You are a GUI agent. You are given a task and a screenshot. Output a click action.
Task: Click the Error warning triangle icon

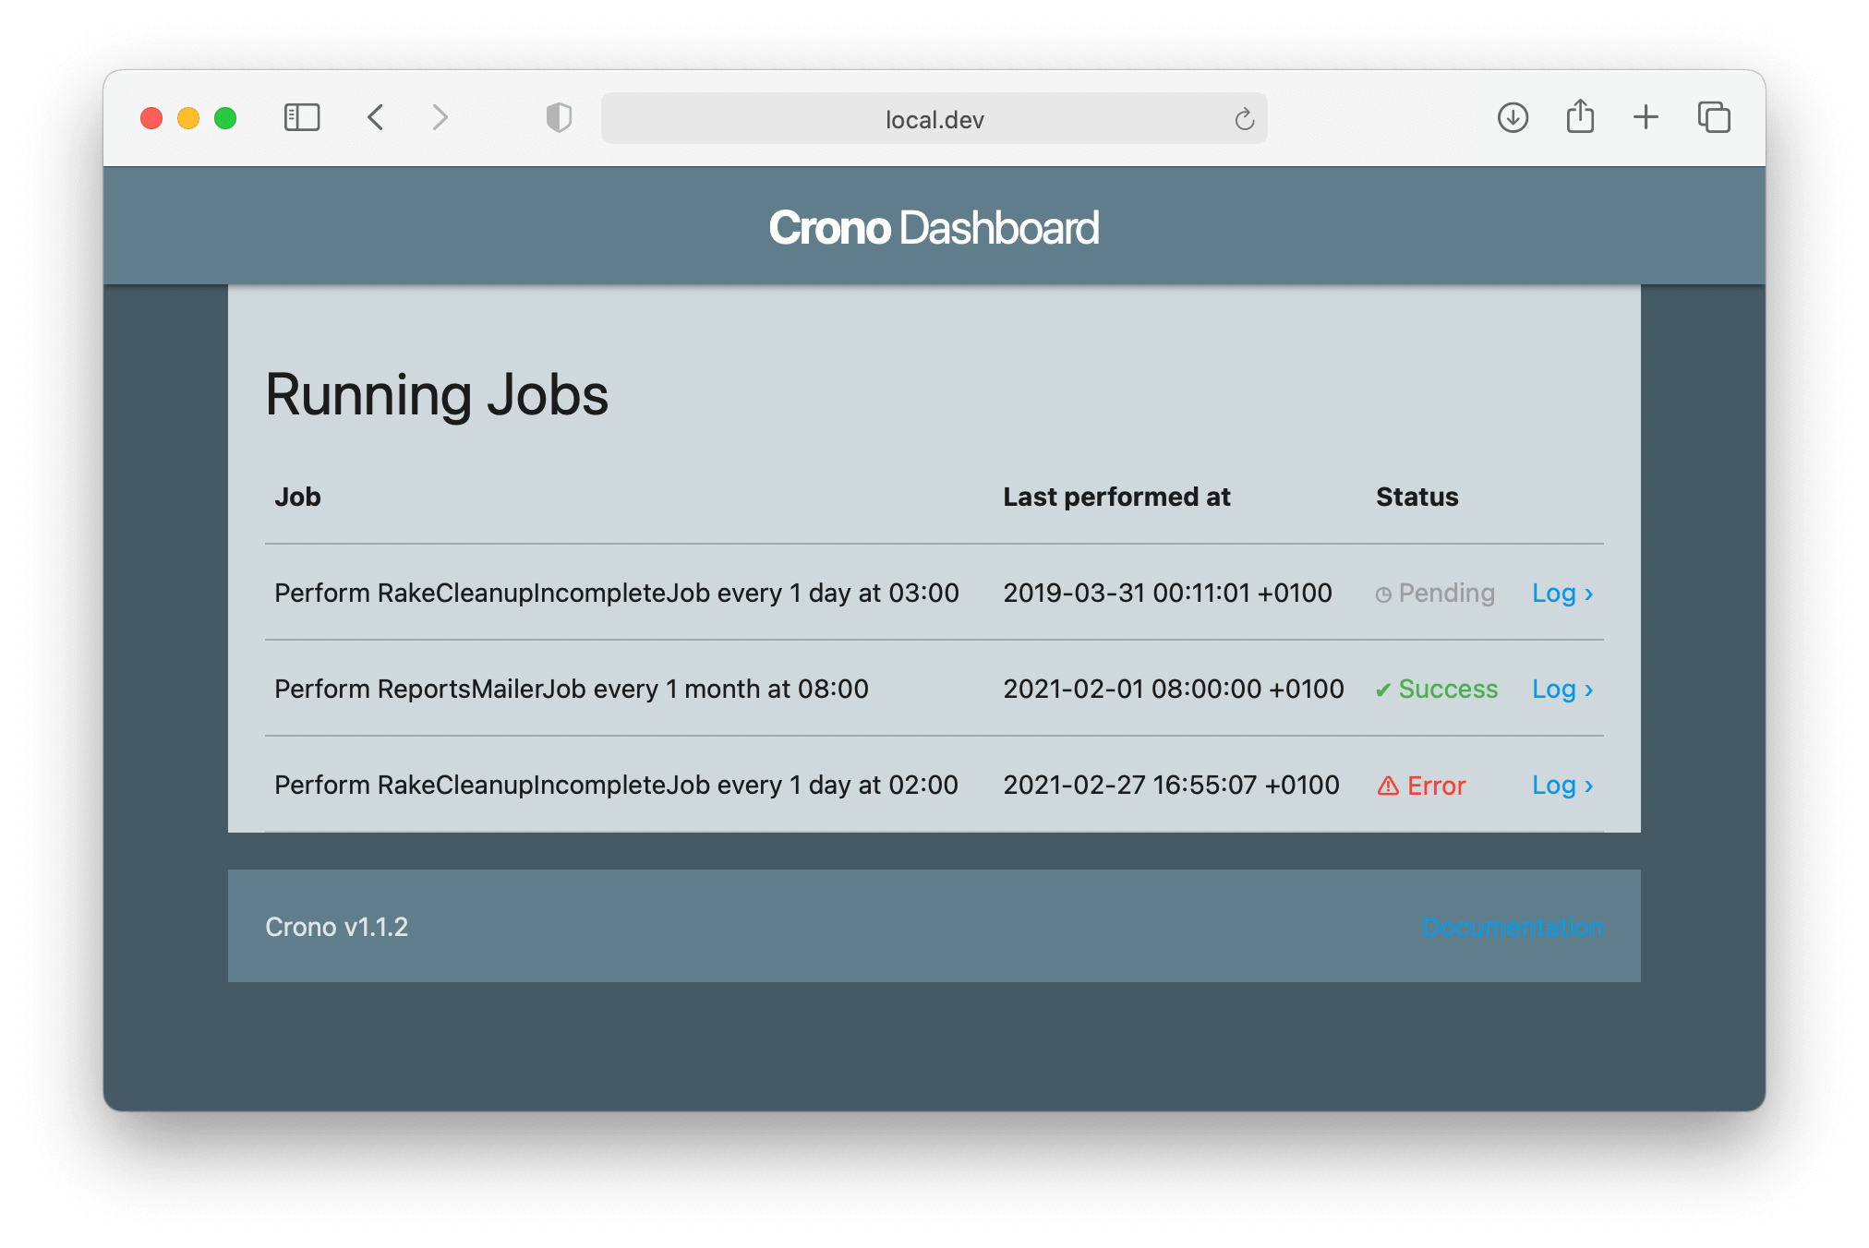click(1388, 786)
